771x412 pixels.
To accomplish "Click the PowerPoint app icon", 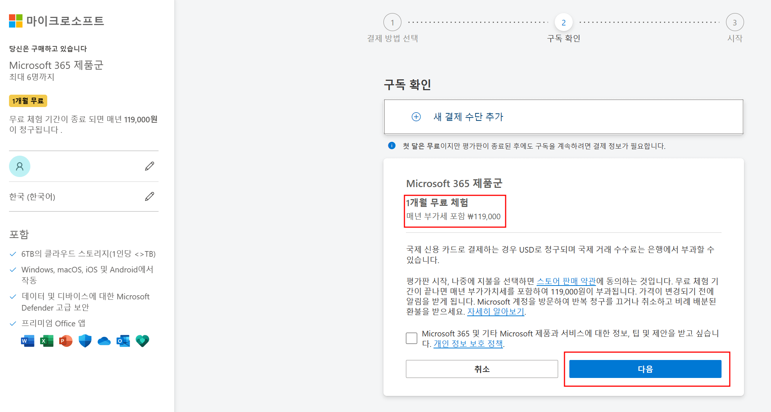I will 66,341.
